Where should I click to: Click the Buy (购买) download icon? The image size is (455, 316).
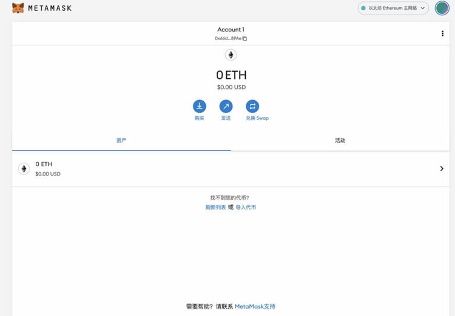[200, 106]
